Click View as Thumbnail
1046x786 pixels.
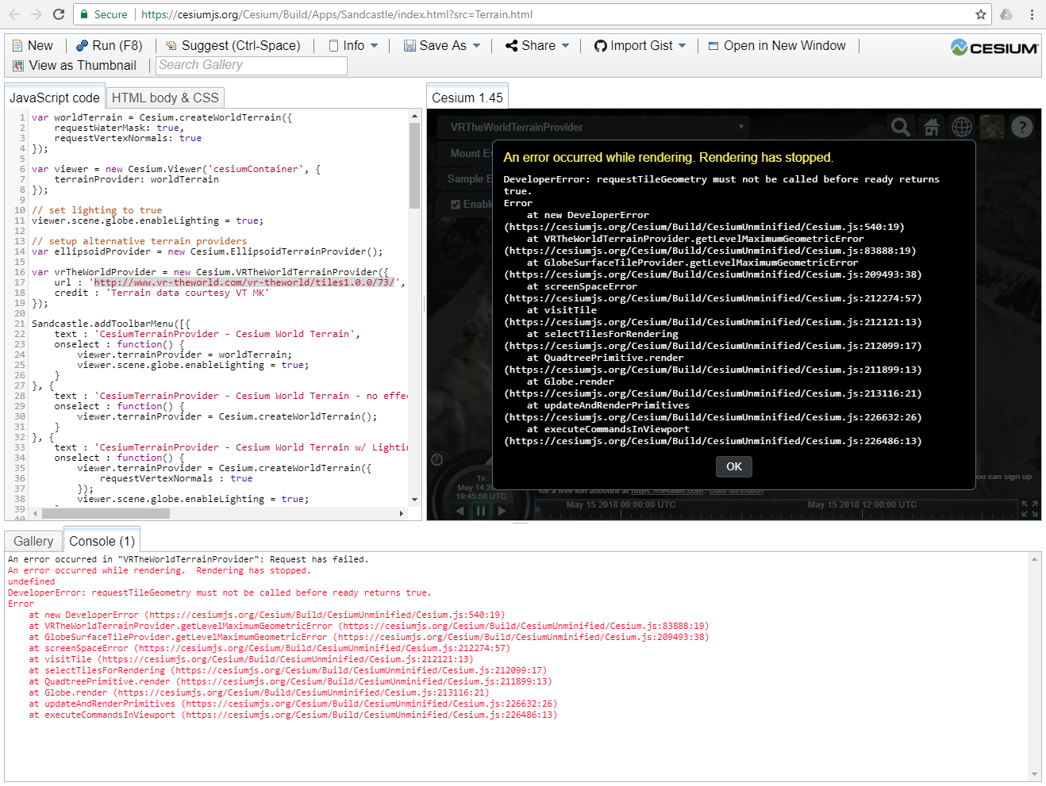click(75, 66)
